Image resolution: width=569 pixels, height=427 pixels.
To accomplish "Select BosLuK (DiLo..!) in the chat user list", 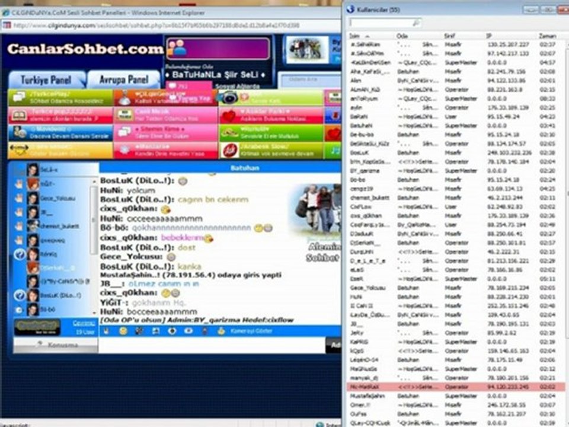I will coord(60,295).
